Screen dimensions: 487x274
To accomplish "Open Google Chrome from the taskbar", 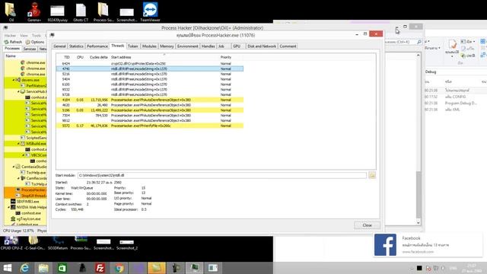I will pos(119,268).
